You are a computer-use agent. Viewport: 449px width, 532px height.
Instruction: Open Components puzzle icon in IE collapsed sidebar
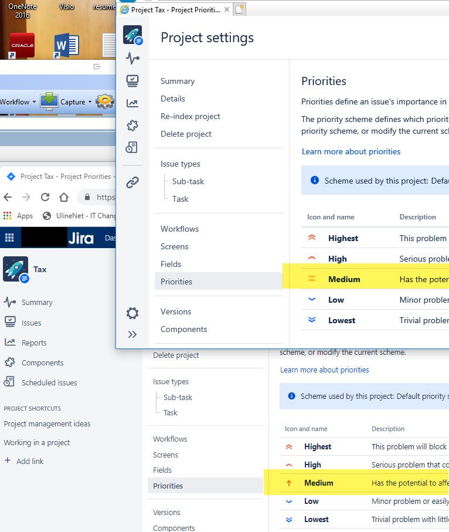(132, 126)
